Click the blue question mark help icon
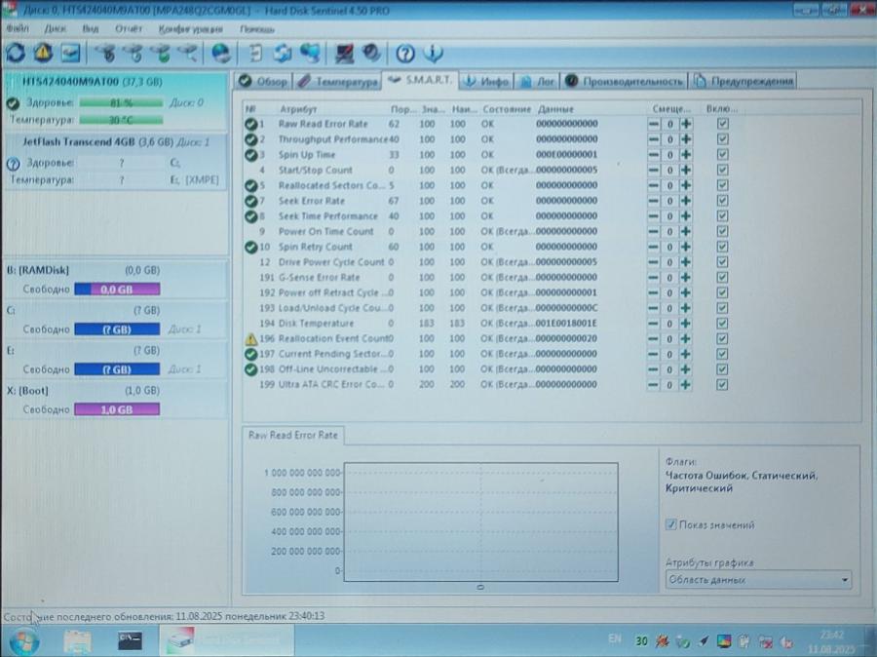The width and height of the screenshot is (877, 657). [404, 54]
